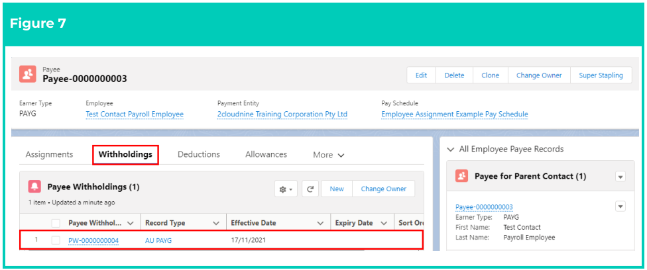
Task: Click the PAYG Earner Type value in header
Action: [x=28, y=114]
